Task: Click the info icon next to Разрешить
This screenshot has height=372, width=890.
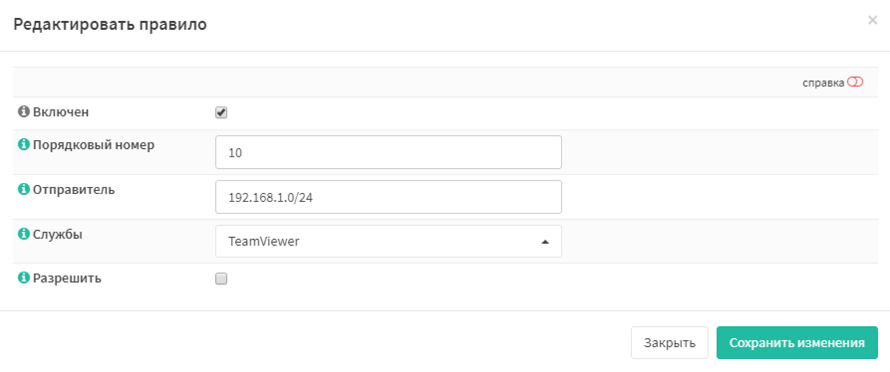Action: 23,278
